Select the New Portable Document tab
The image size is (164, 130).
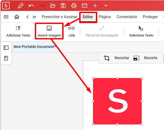tap(34, 47)
